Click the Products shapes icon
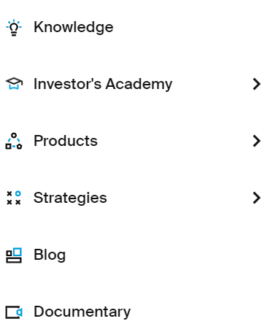The height and width of the screenshot is (324, 267). [x=14, y=141]
